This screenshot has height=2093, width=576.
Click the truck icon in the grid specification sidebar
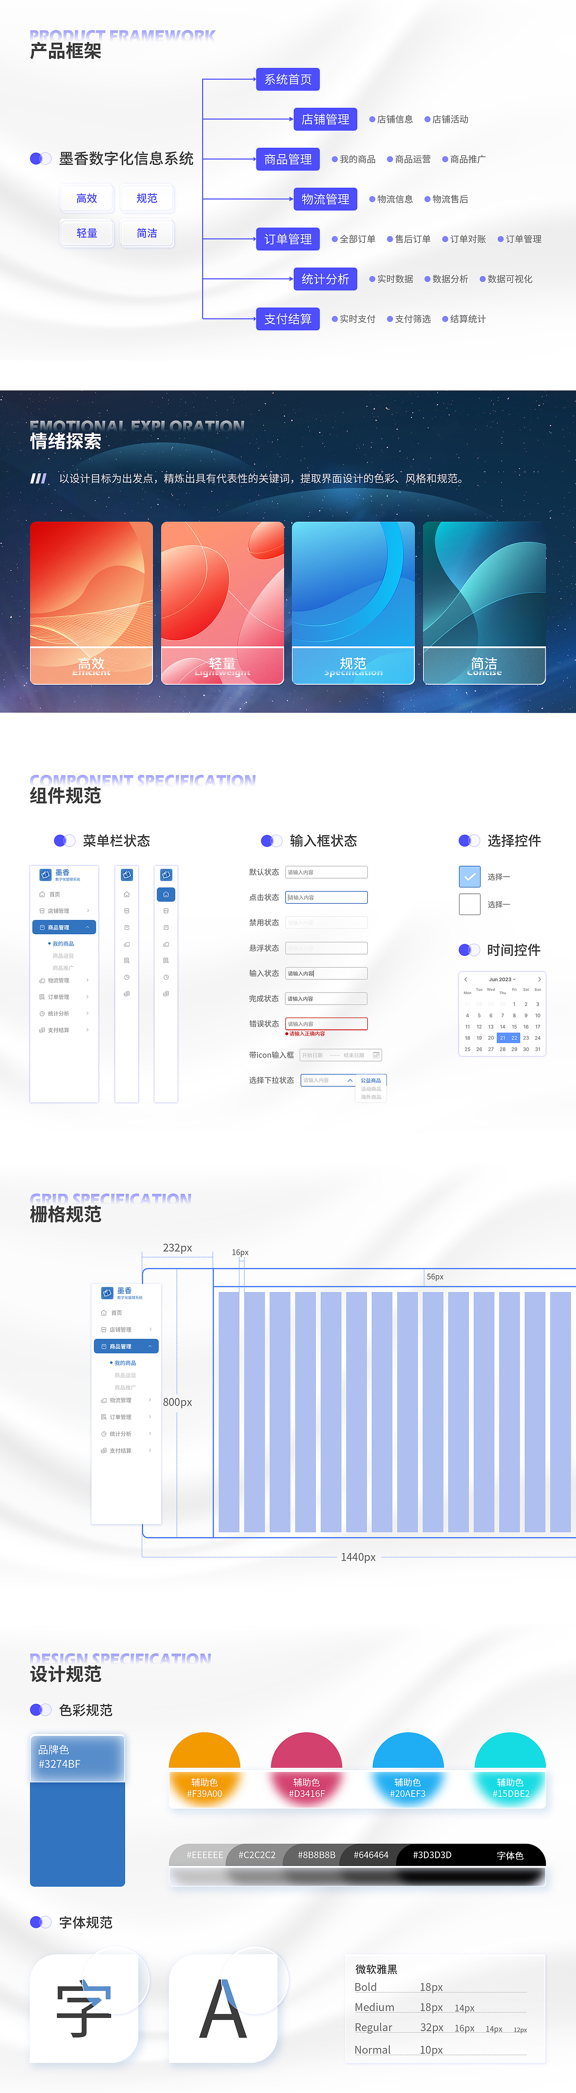click(104, 1401)
